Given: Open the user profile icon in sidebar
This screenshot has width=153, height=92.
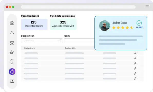Looking at the screenshot, I should (12, 32).
